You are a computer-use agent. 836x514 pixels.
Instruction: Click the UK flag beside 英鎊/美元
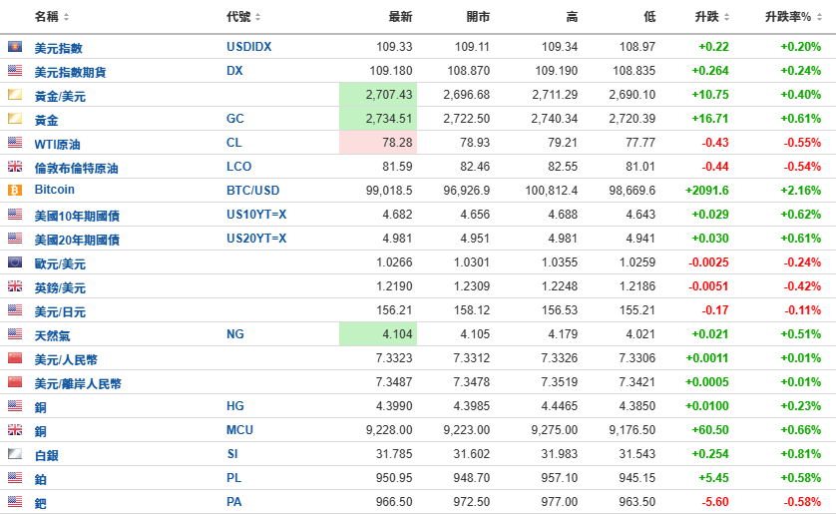14,286
